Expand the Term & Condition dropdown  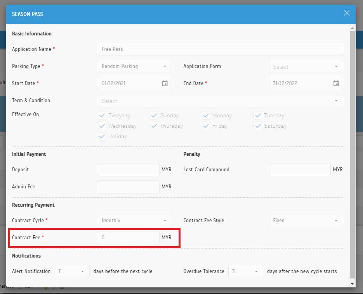pyautogui.click(x=220, y=101)
